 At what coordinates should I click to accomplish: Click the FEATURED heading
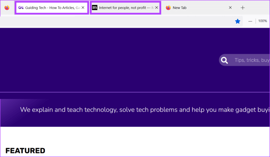pyautogui.click(x=25, y=151)
